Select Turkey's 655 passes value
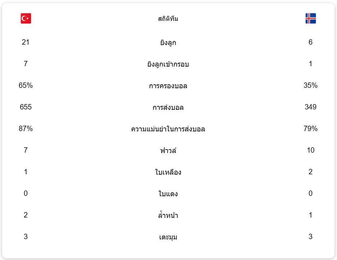The height and width of the screenshot is (260, 337). 26,107
